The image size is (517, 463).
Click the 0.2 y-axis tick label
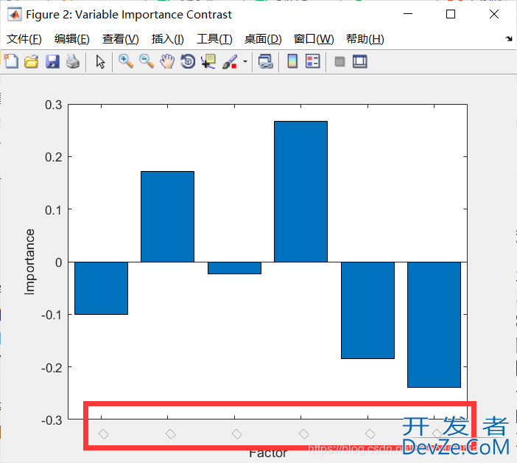54,158
